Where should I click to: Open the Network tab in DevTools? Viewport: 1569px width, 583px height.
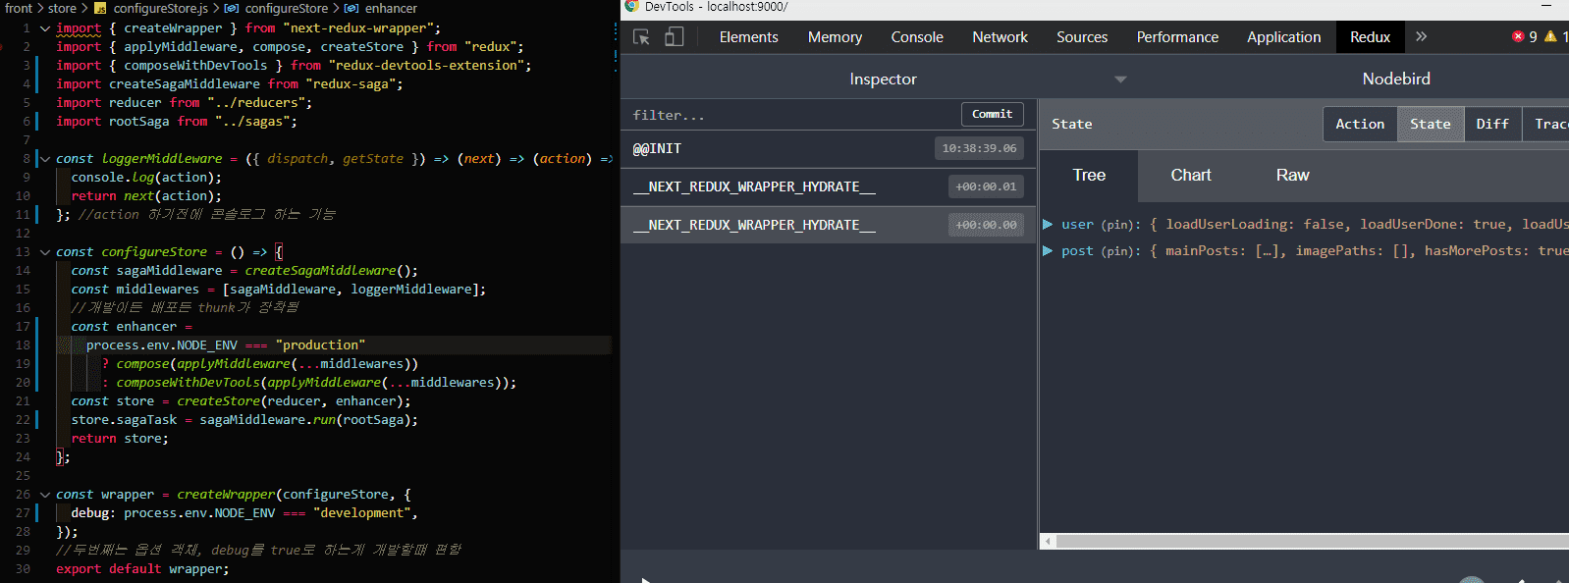1000,37
